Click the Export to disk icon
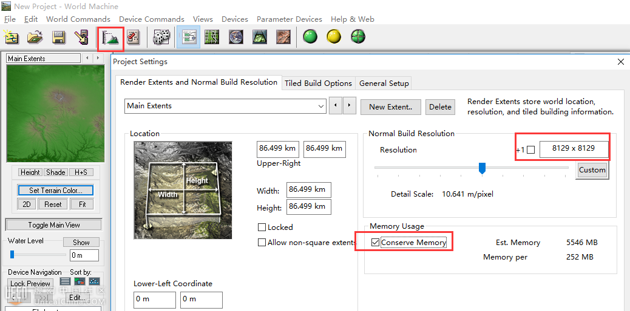 82,37
